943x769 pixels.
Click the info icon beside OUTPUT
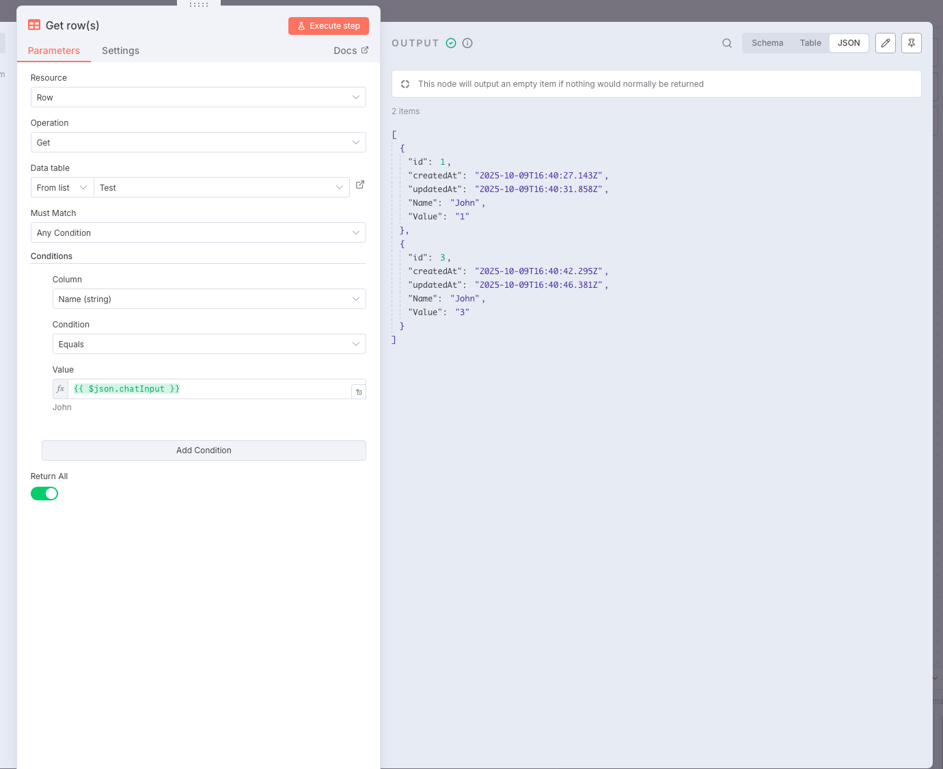[467, 42]
